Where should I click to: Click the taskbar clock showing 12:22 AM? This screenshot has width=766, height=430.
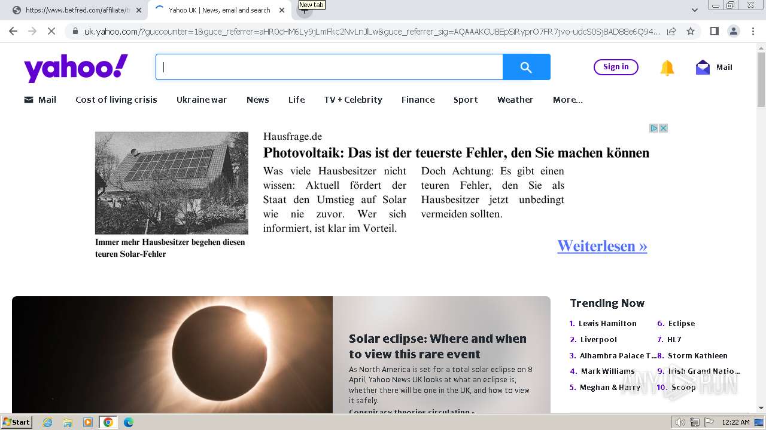(735, 422)
